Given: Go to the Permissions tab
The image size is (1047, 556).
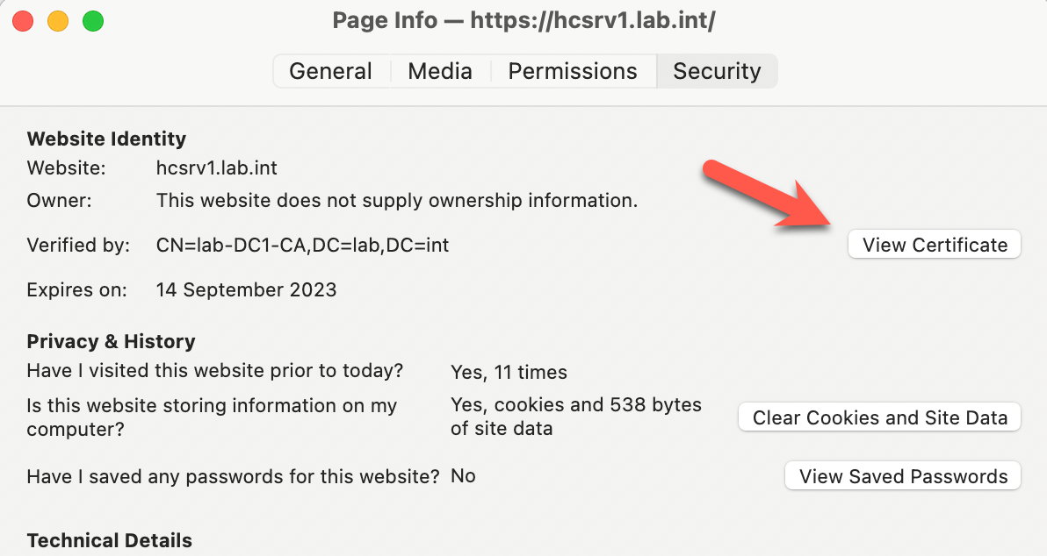Looking at the screenshot, I should (573, 71).
